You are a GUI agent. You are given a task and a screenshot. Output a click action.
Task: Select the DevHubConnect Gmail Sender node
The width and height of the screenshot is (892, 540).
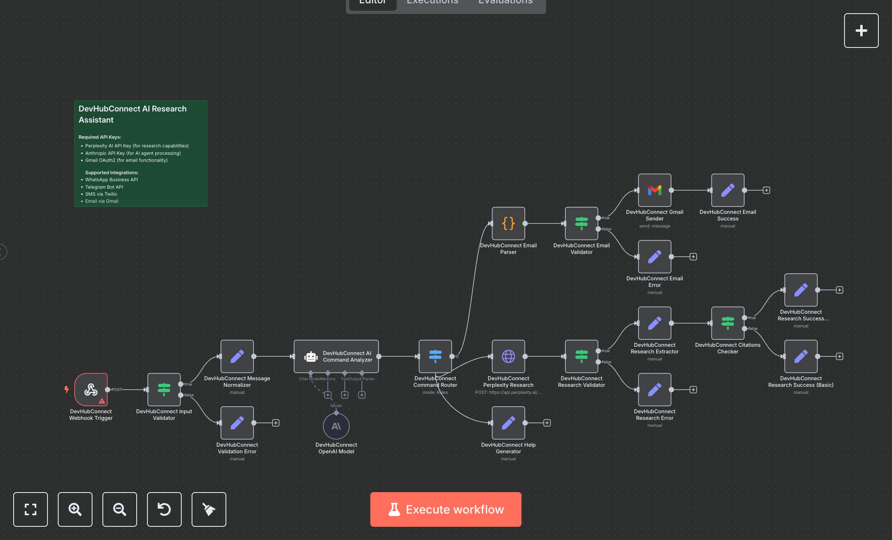(655, 190)
